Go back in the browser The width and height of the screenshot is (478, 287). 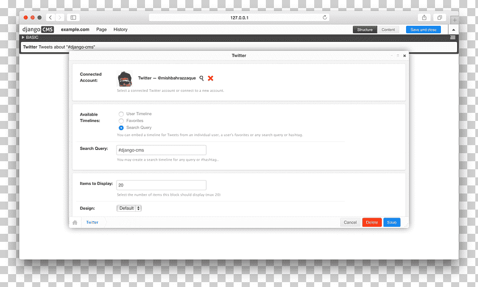50,18
